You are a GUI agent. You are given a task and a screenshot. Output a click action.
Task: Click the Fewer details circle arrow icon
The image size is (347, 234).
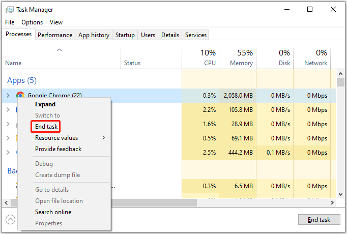10,219
